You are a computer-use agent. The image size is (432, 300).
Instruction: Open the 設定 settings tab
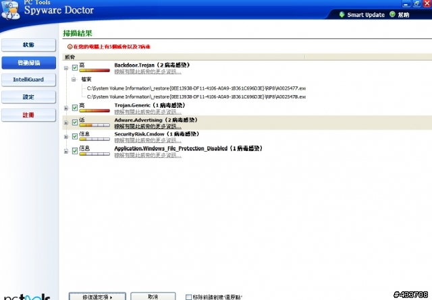[x=28, y=97]
